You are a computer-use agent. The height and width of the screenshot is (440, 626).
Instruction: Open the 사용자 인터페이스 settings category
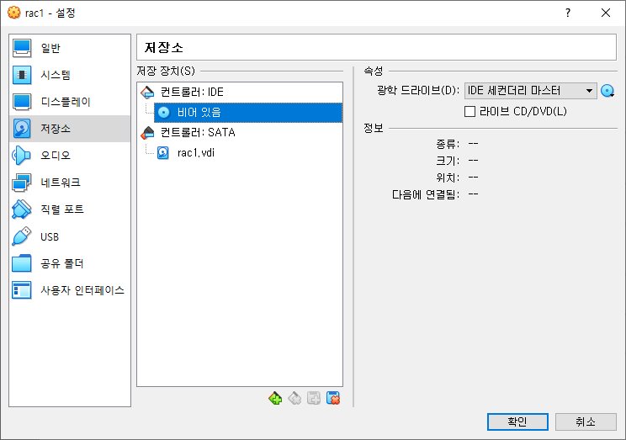point(70,290)
